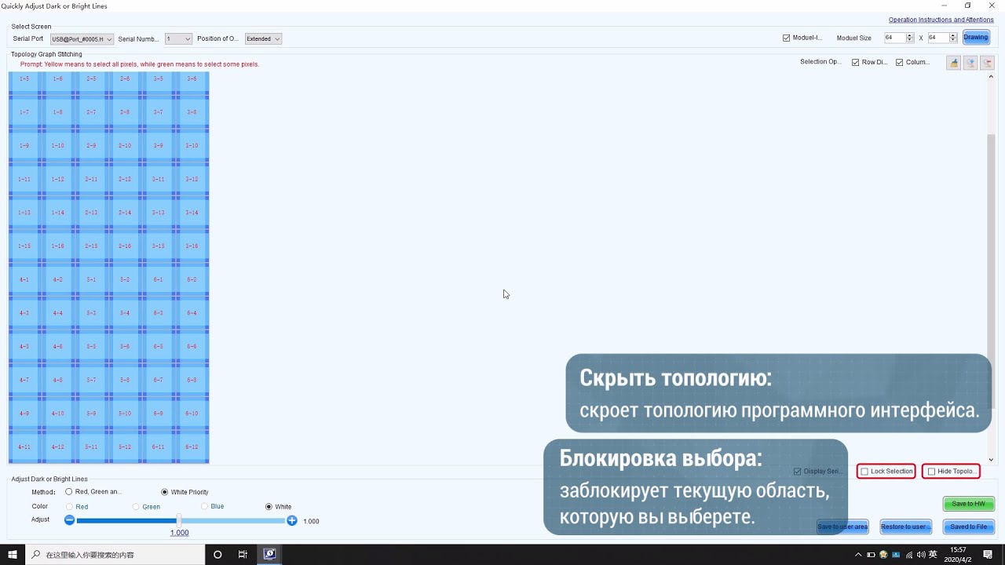The width and height of the screenshot is (1005, 565).
Task: Show hidden system tray icons
Action: [858, 555]
